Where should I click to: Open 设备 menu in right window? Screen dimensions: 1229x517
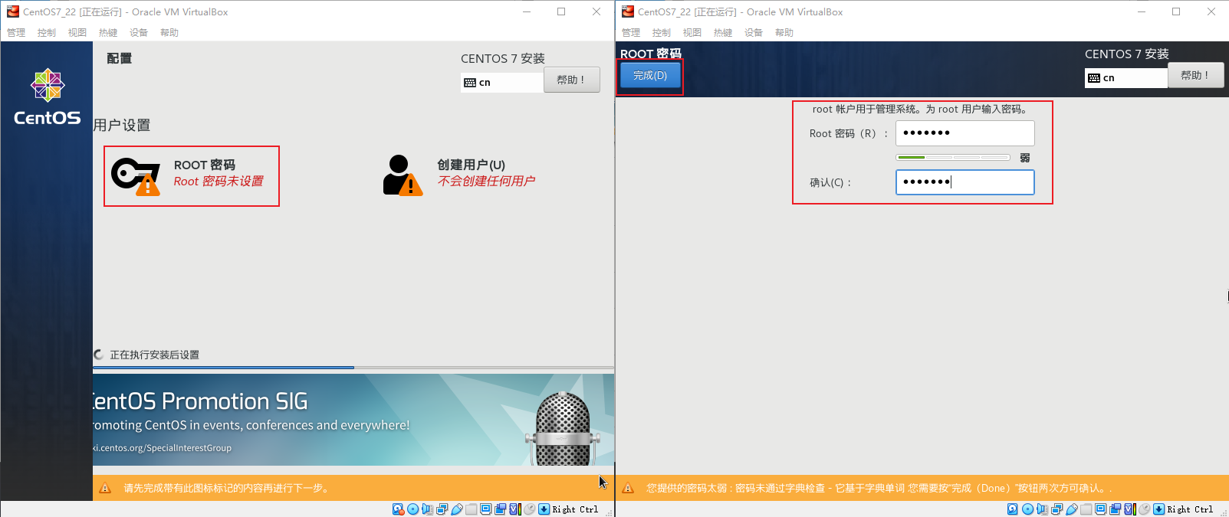pos(754,33)
